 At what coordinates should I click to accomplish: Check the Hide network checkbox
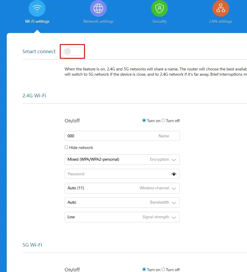67,148
